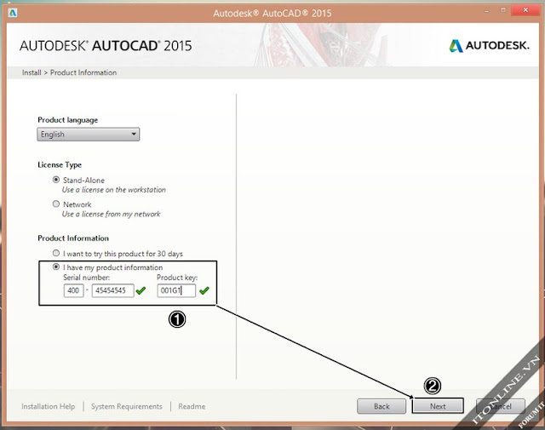Click 'Install' in the breadcrumb
This screenshot has width=545, height=430.
coord(32,72)
